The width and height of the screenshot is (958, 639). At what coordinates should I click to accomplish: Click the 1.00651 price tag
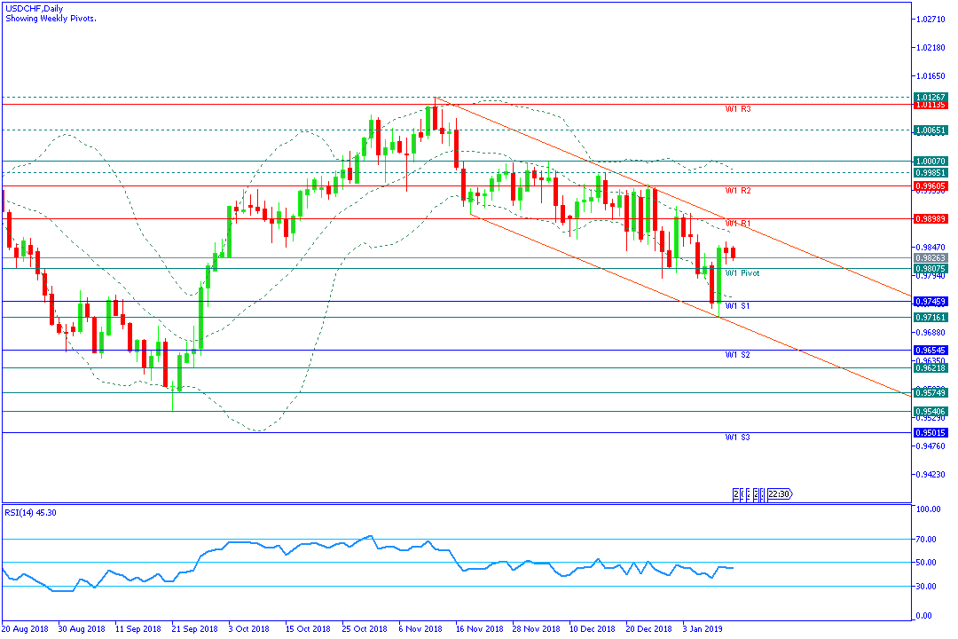(931, 130)
